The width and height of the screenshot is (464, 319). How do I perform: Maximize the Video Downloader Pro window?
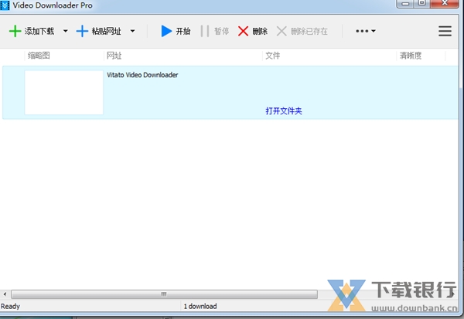pos(422,4)
